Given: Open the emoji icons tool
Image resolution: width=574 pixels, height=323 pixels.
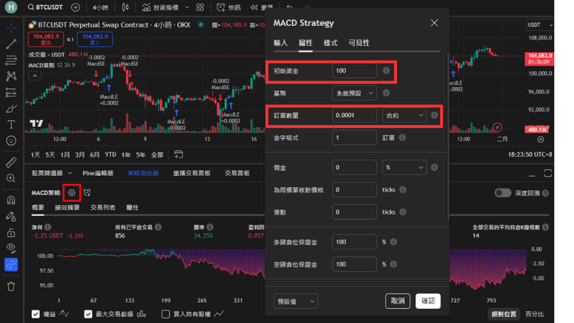Looking at the screenshot, I should coord(11,141).
